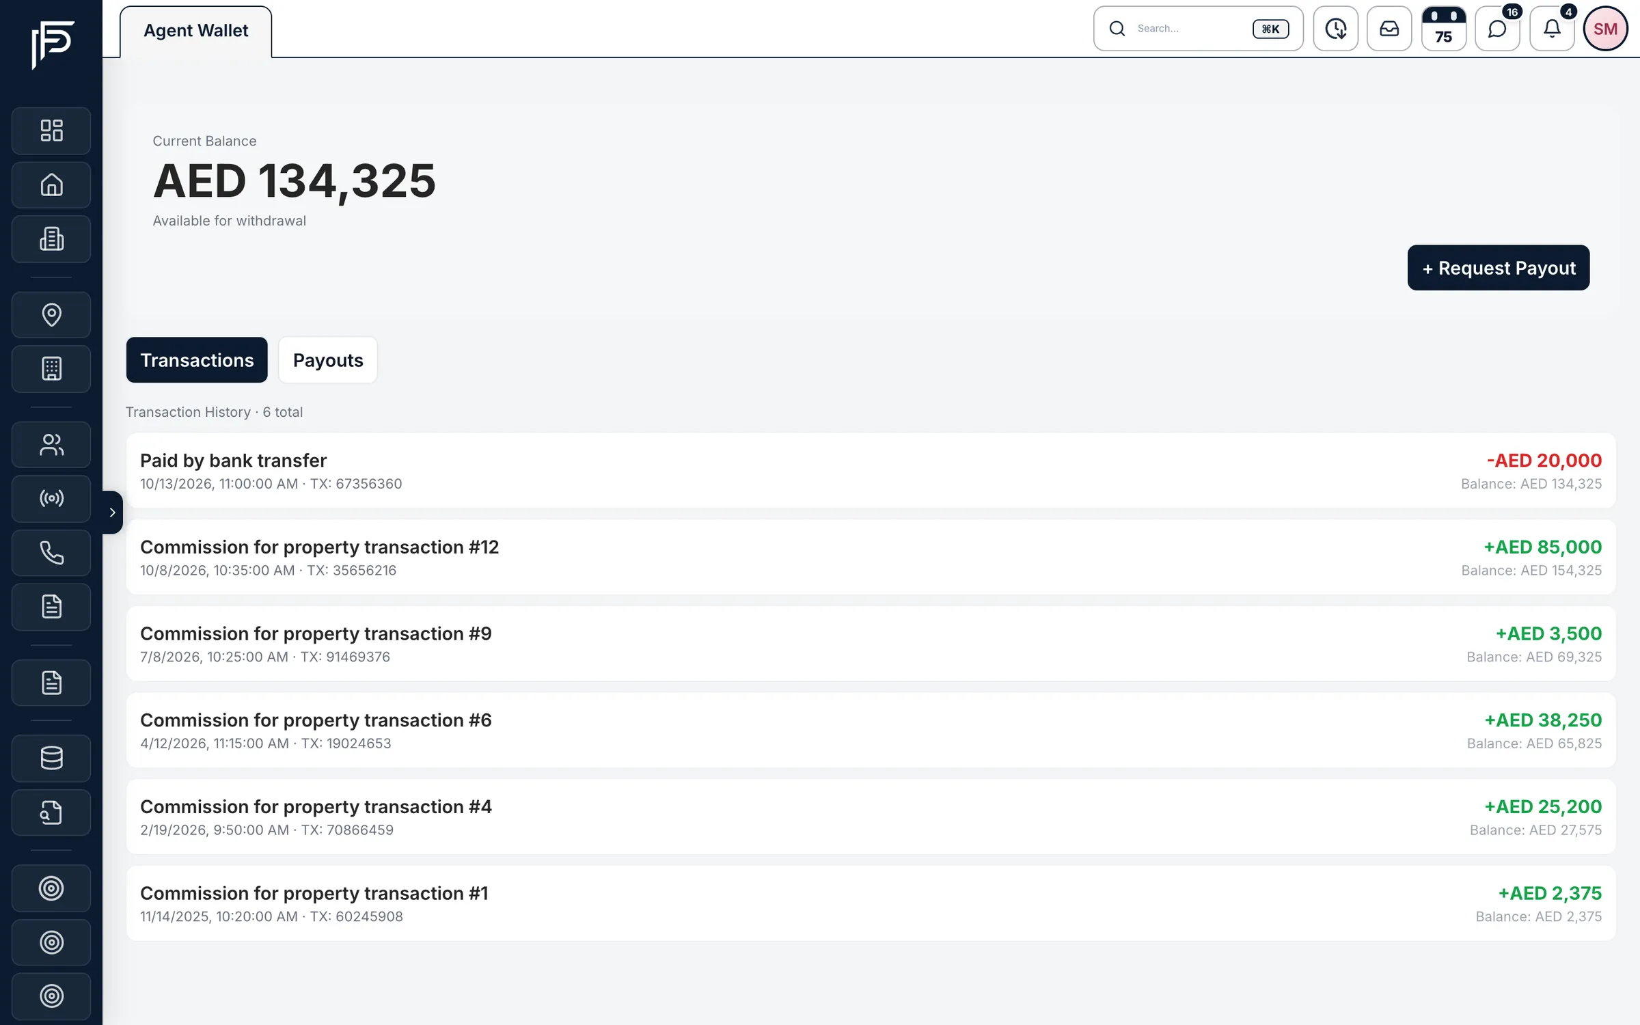Open chat messages with 16 badge

click(x=1497, y=29)
